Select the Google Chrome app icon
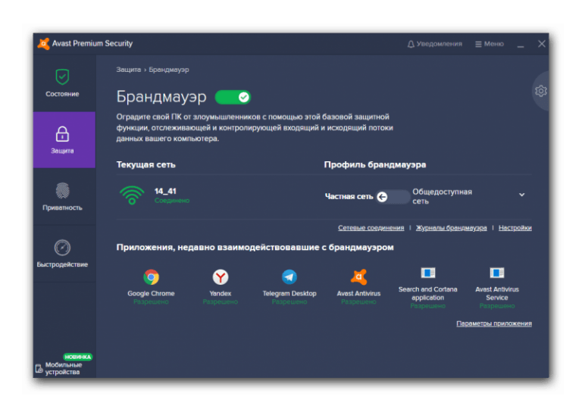The image size is (582, 412). [151, 277]
